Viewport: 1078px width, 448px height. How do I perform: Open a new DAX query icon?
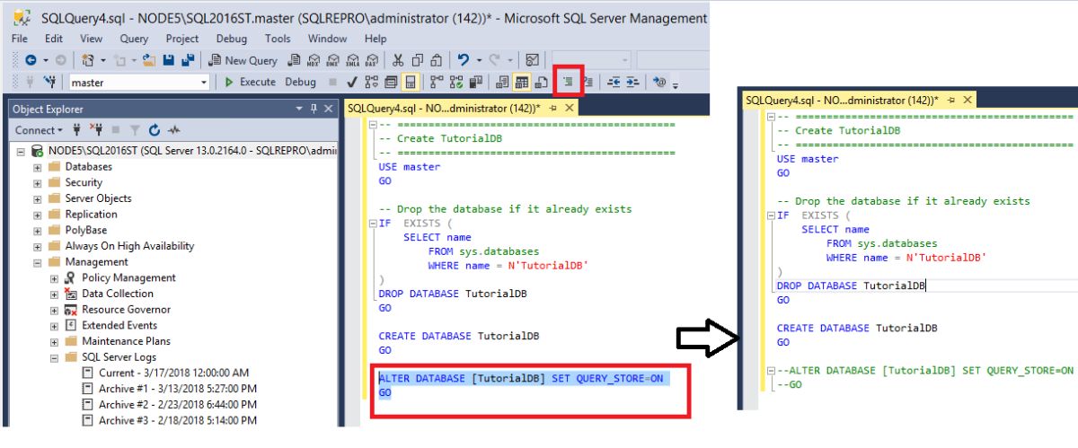pyautogui.click(x=372, y=60)
